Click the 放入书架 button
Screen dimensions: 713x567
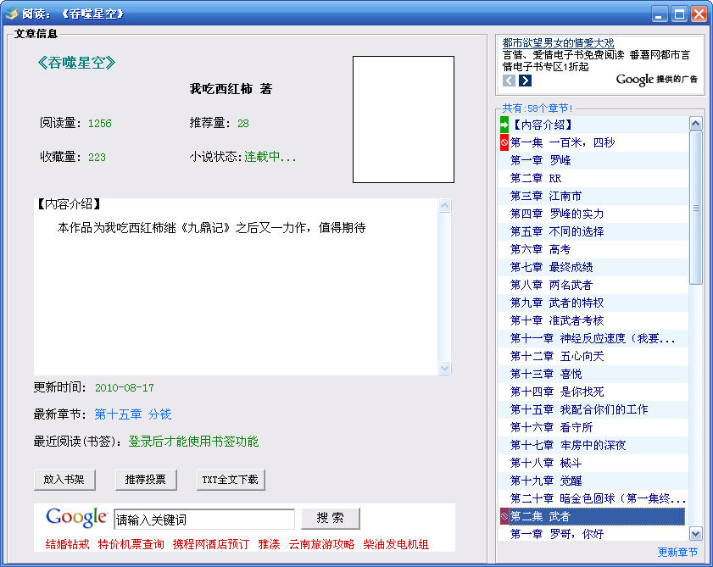tap(64, 480)
